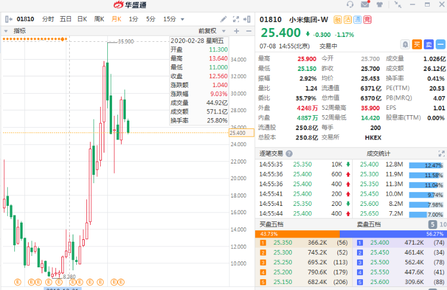Image resolution: width=447 pixels, height=290 pixels.
Task: Click the last E earnings marker
Action: pos(121,282)
